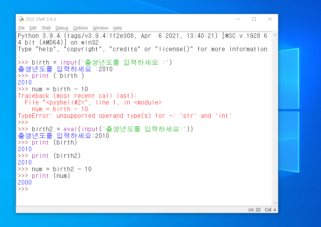Open the File menu
This screenshot has width=321, height=227.
tap(21, 28)
